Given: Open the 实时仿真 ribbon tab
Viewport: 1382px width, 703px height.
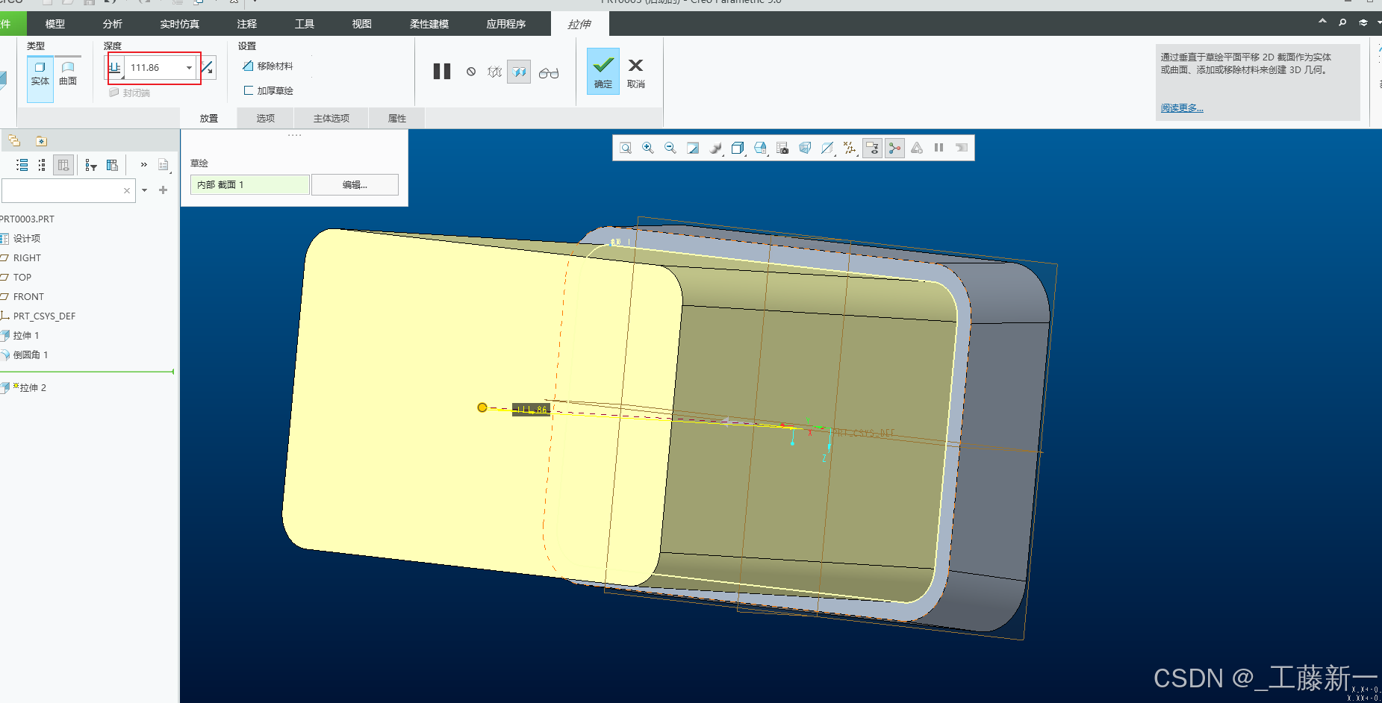Looking at the screenshot, I should 180,24.
